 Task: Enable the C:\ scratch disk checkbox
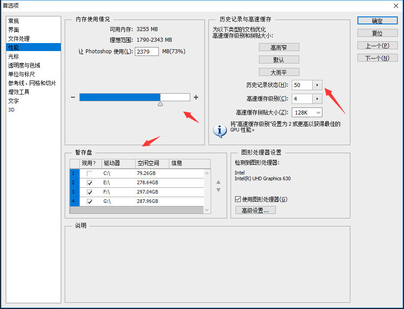point(90,174)
